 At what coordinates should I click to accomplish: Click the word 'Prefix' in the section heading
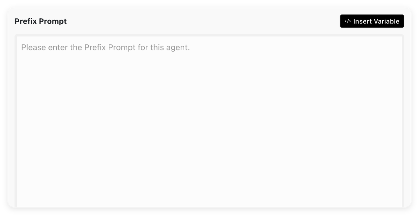[26, 21]
